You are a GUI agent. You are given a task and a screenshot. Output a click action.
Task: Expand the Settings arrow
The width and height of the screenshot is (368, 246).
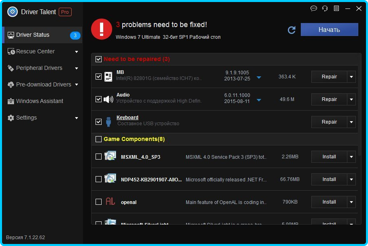coord(77,118)
